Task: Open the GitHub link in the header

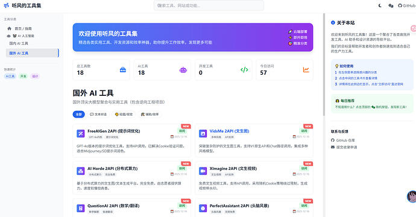Action: click(406, 5)
